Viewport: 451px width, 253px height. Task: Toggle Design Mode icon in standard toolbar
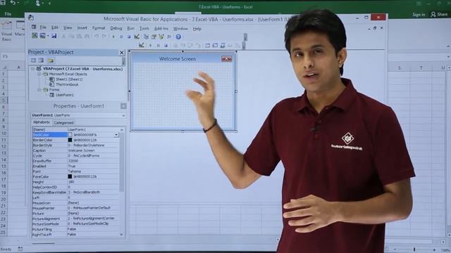pyautogui.click(x=137, y=37)
